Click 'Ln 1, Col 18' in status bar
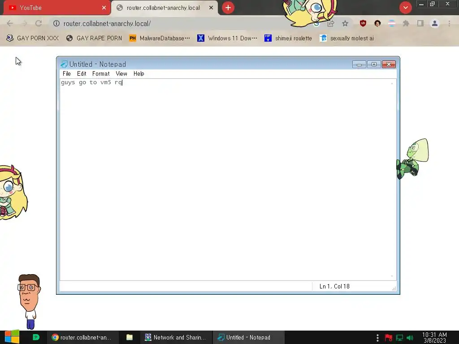459x344 pixels. pos(334,286)
